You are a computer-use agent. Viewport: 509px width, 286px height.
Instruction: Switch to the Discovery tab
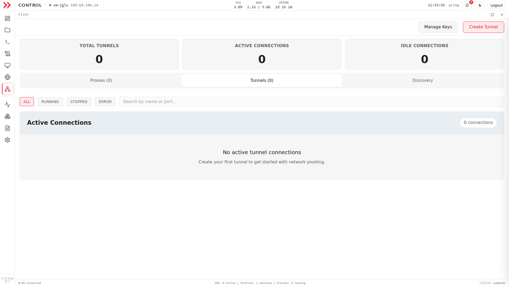point(423,81)
